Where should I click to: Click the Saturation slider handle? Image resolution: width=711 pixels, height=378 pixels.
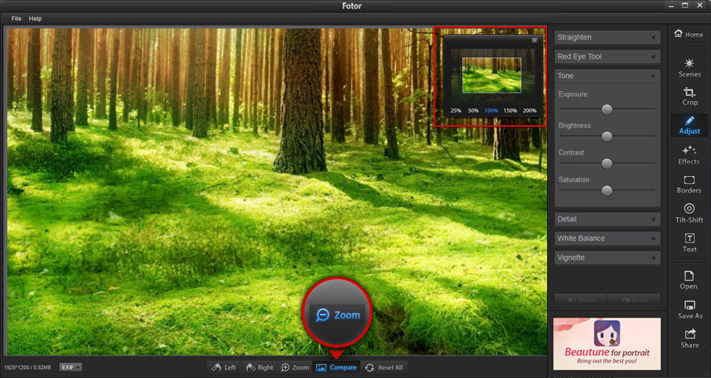coord(607,191)
